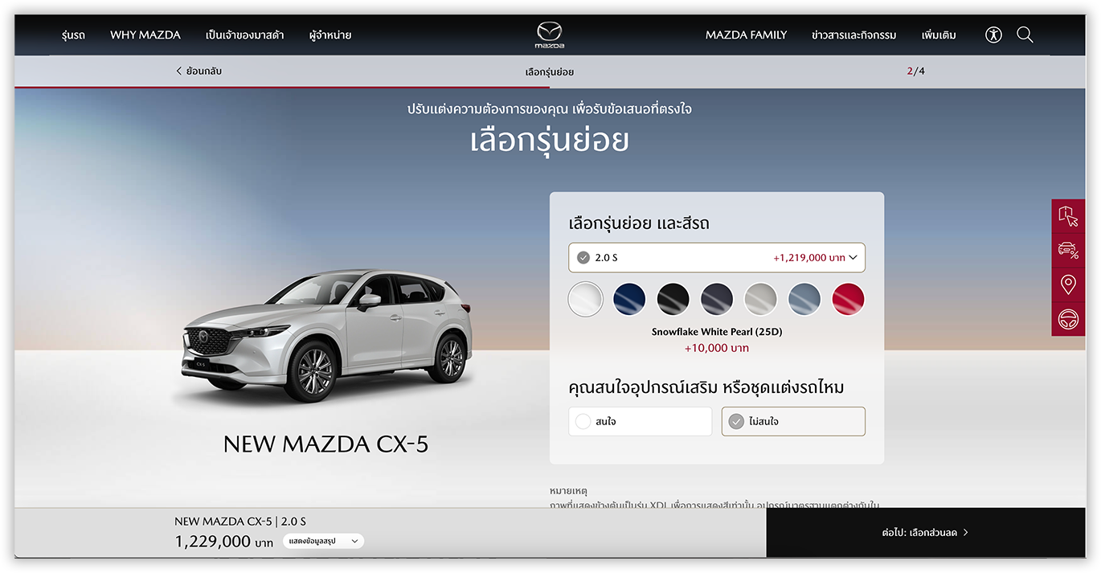Click the Mazda logo in header

click(550, 35)
